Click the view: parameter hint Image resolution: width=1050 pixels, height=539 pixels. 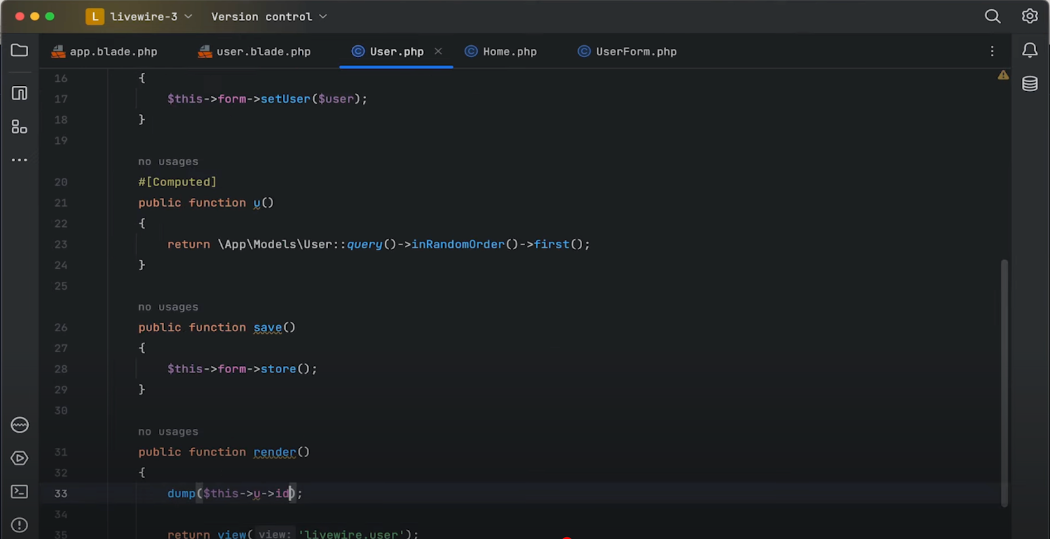point(274,534)
